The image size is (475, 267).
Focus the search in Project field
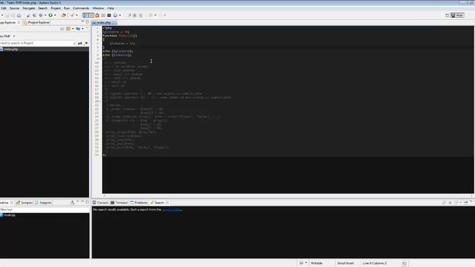click(36, 43)
